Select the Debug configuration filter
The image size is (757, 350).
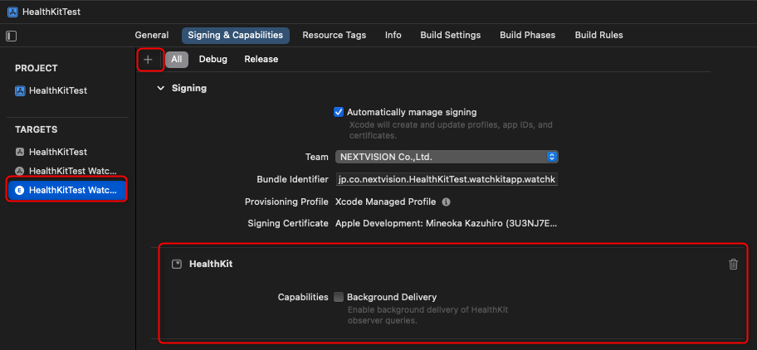tap(212, 60)
